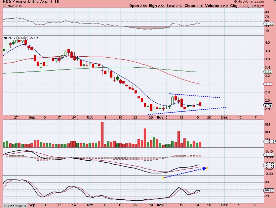
Task: Click the last price tag 2.49 on price axis
Action: click(268, 105)
